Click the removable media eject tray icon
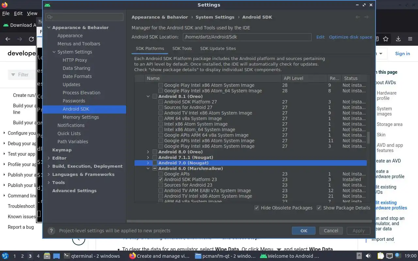This screenshot has width=418, height=261. click(359, 256)
